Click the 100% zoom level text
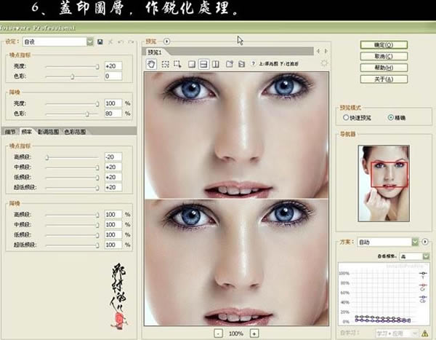Viewport: 436px width, 340px height. click(x=235, y=333)
